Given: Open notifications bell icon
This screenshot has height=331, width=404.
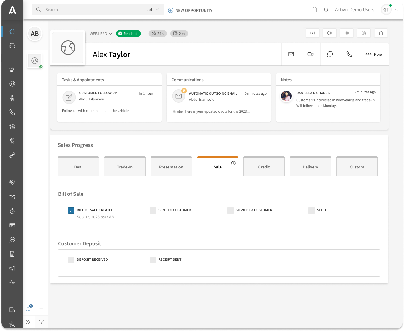Looking at the screenshot, I should 326,10.
